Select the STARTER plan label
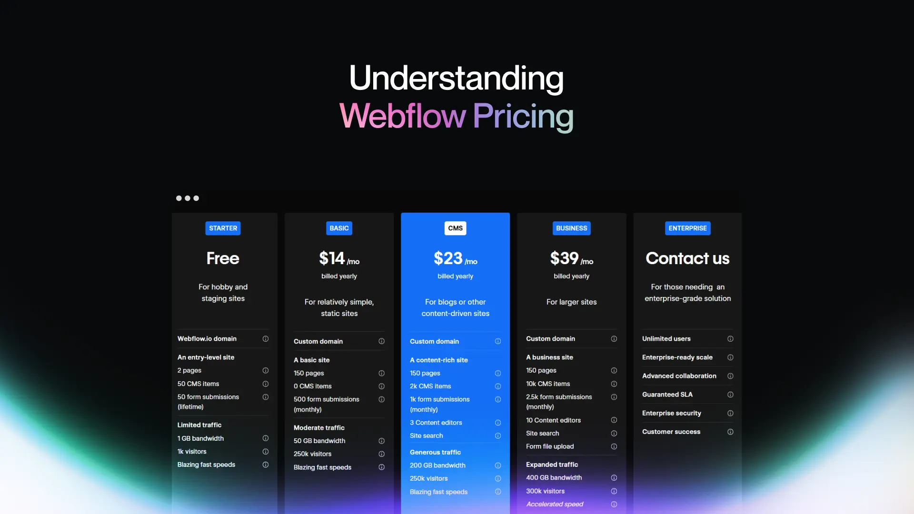914x514 pixels. 223,228
